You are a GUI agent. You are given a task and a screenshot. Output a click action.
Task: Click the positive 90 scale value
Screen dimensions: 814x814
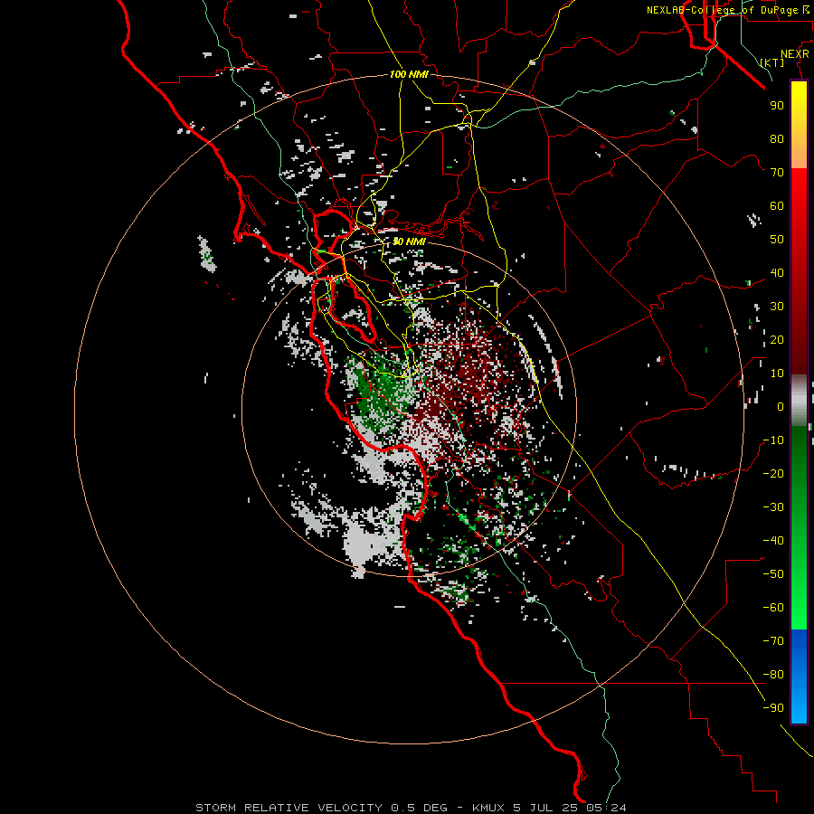click(x=777, y=106)
